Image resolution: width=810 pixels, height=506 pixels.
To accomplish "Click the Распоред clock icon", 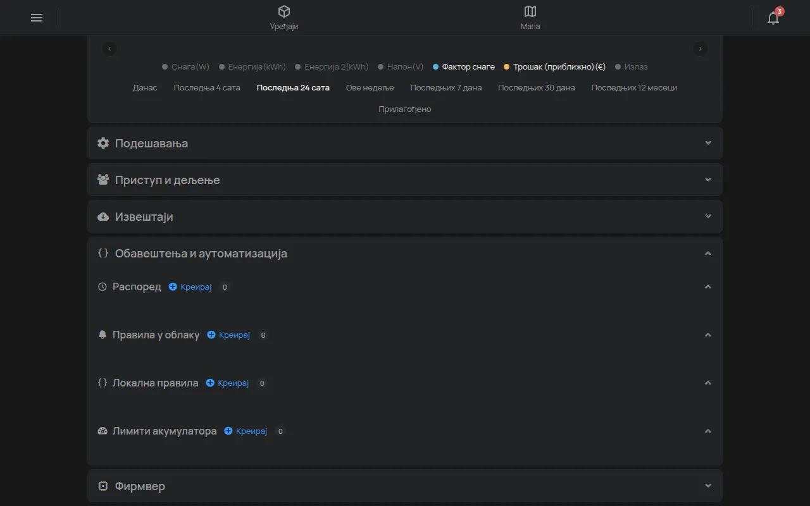I will coord(103,287).
